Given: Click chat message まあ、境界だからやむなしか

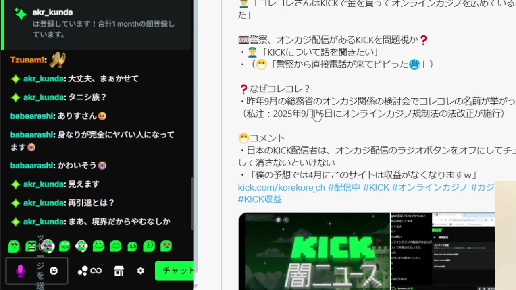Looking at the screenshot, I should [x=119, y=222].
